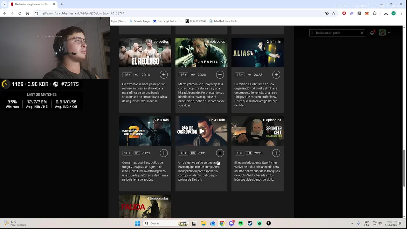Screen dimensions: 407x229
Task: Play Red de Corrupción preview
Action: [202, 131]
